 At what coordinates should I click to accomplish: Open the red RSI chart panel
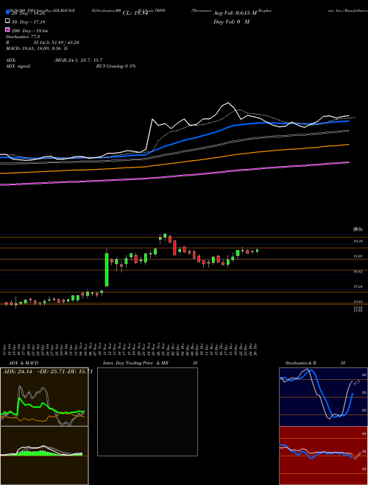pyautogui.click(x=323, y=456)
